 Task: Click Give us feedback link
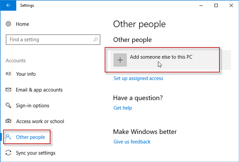tap(132, 142)
